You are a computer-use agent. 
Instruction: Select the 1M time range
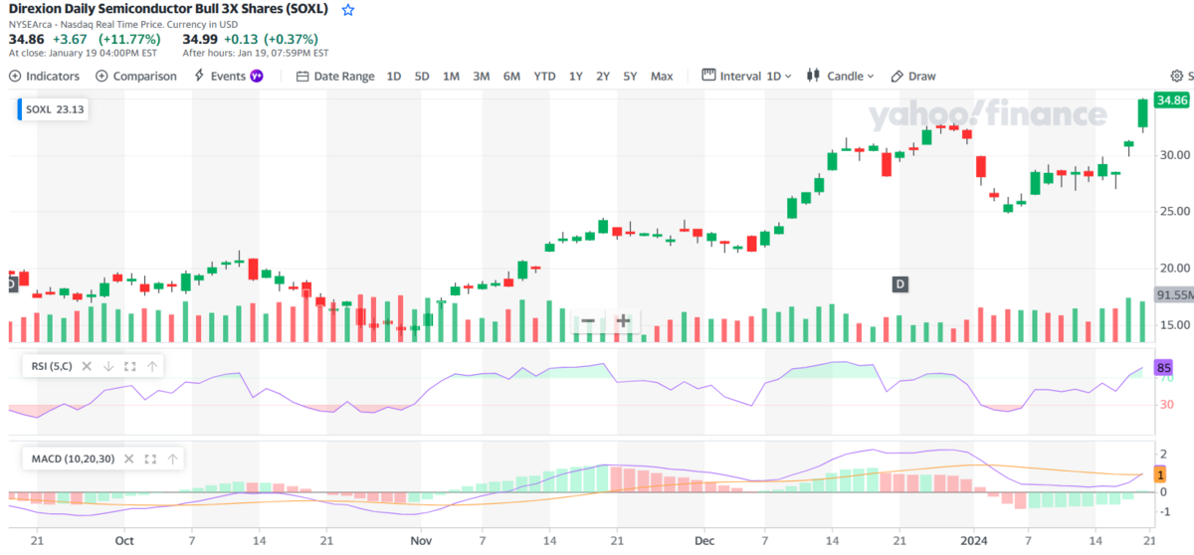point(451,76)
